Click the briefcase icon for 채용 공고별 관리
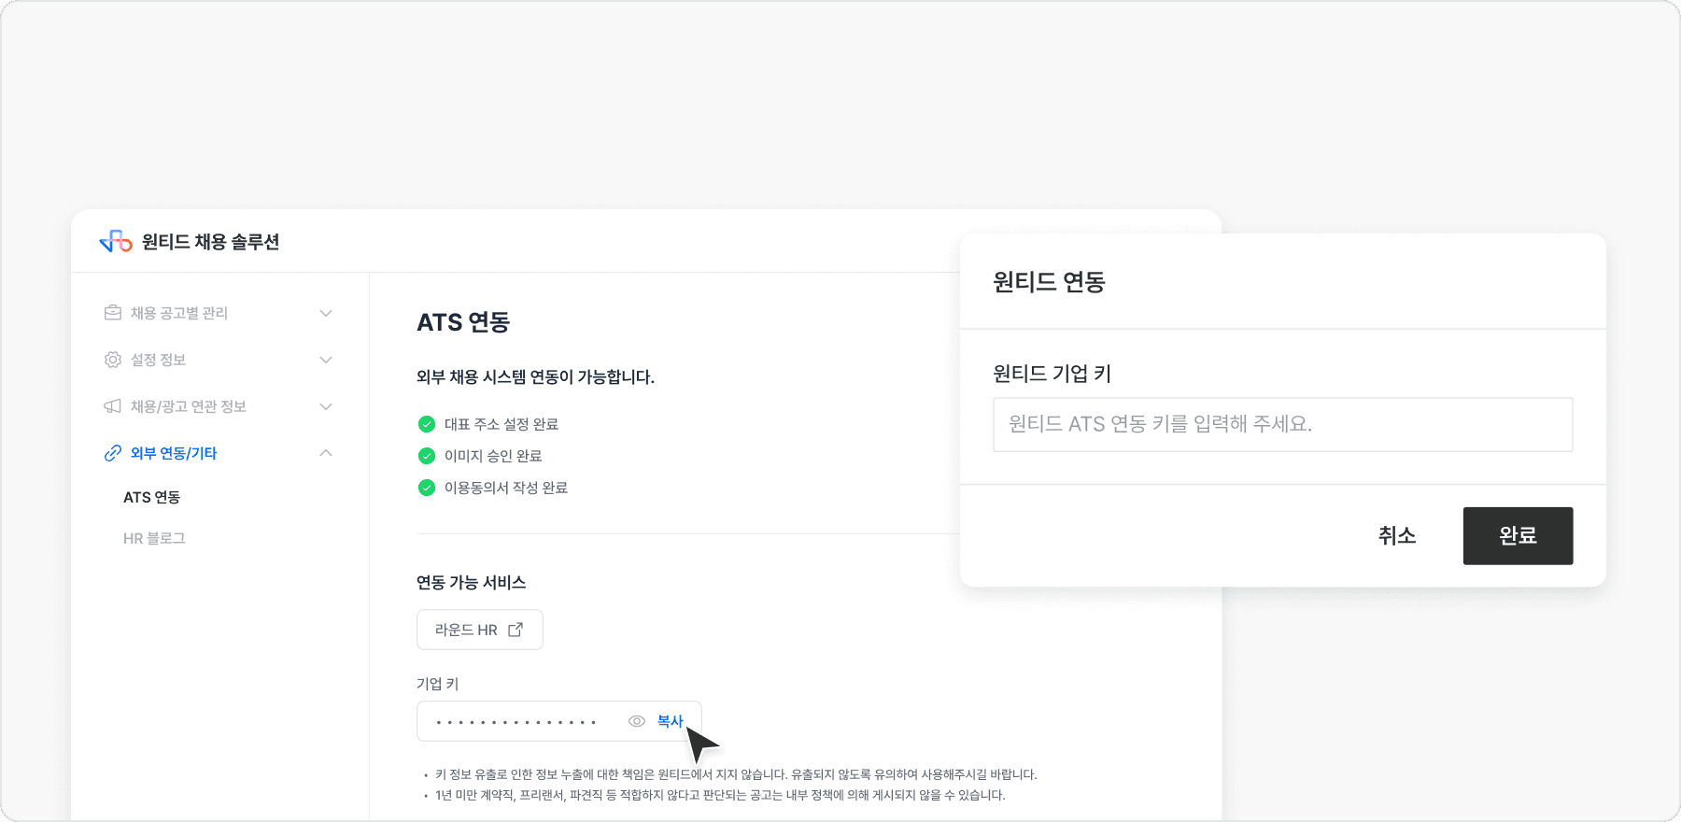This screenshot has height=822, width=1681. point(113,313)
